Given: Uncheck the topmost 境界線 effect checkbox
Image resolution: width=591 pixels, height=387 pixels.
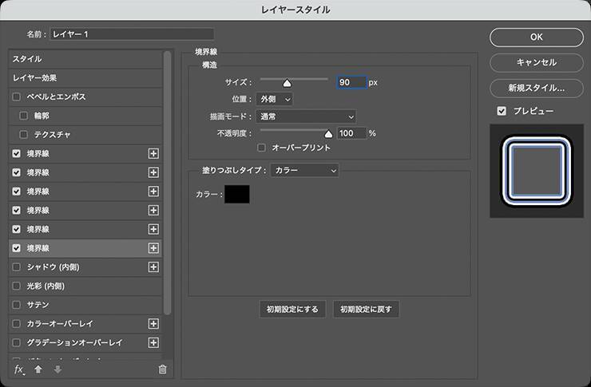Looking at the screenshot, I should tap(16, 153).
